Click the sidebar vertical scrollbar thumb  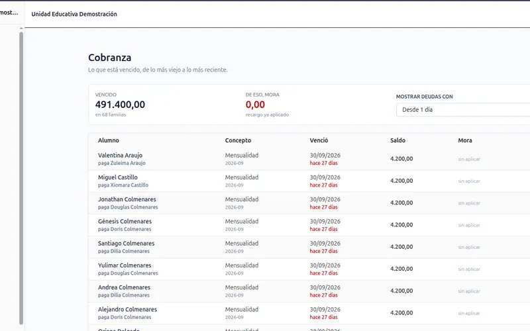coord(21,178)
